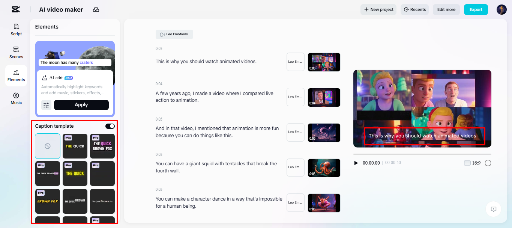Open the 0:04 man in suit thumbnail
This screenshot has width=512, height=228.
click(324, 97)
